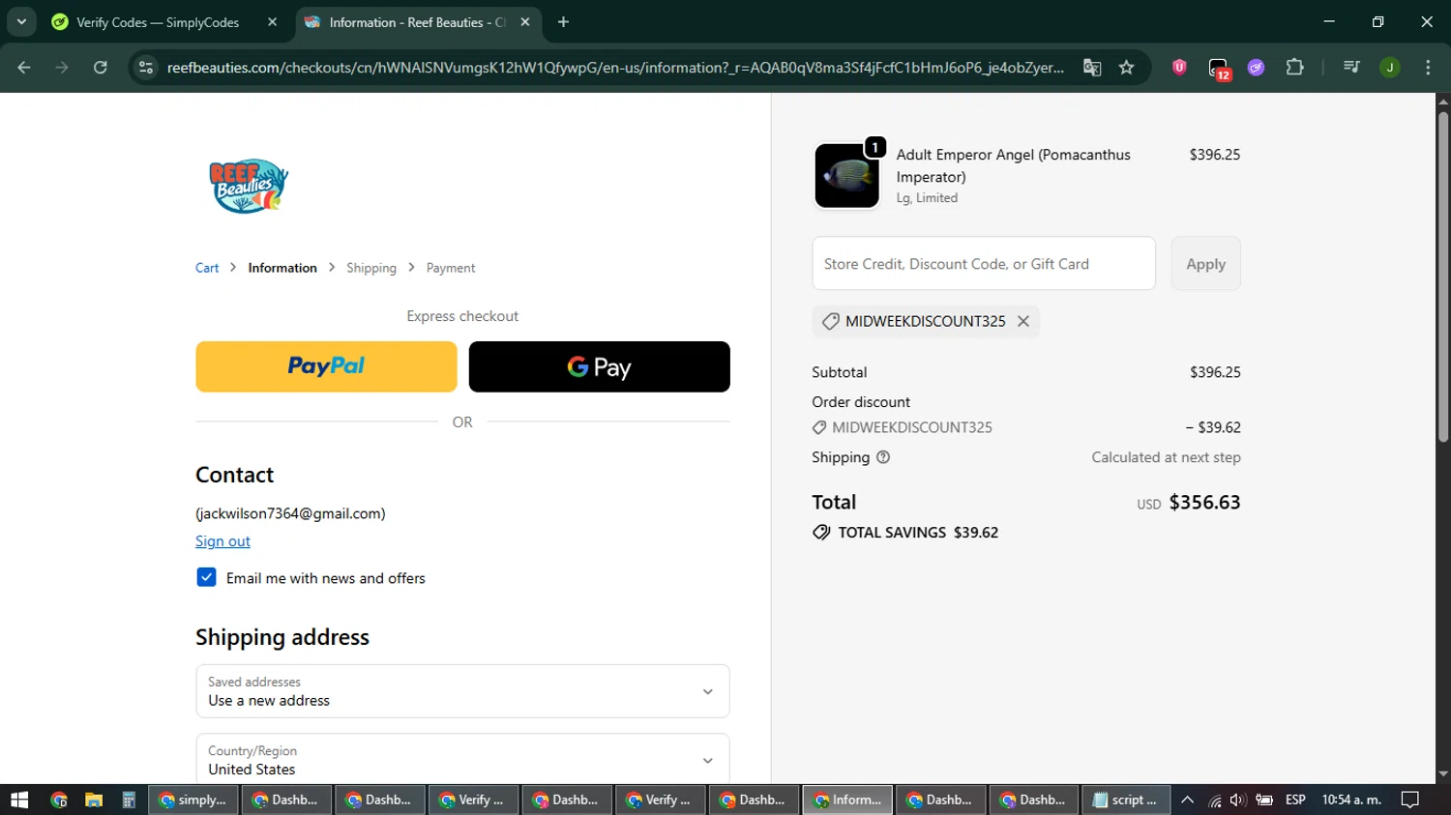Open the Extensions puzzle piece menu
This screenshot has height=815, width=1451.
pyautogui.click(x=1294, y=68)
